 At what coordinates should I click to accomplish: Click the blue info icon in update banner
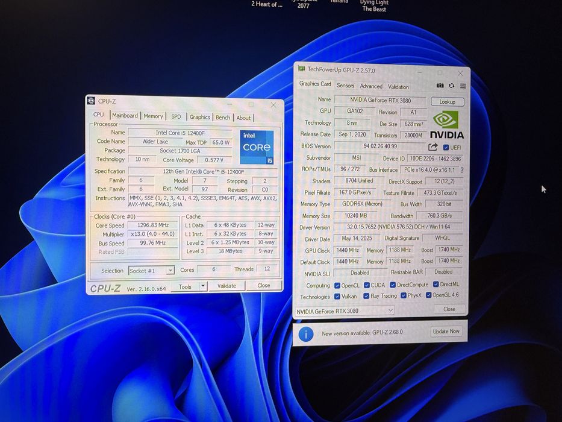[306, 334]
